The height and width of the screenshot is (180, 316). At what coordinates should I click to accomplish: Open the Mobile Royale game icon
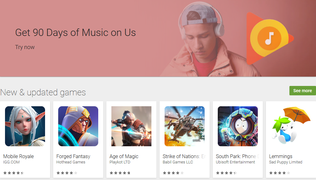25,126
